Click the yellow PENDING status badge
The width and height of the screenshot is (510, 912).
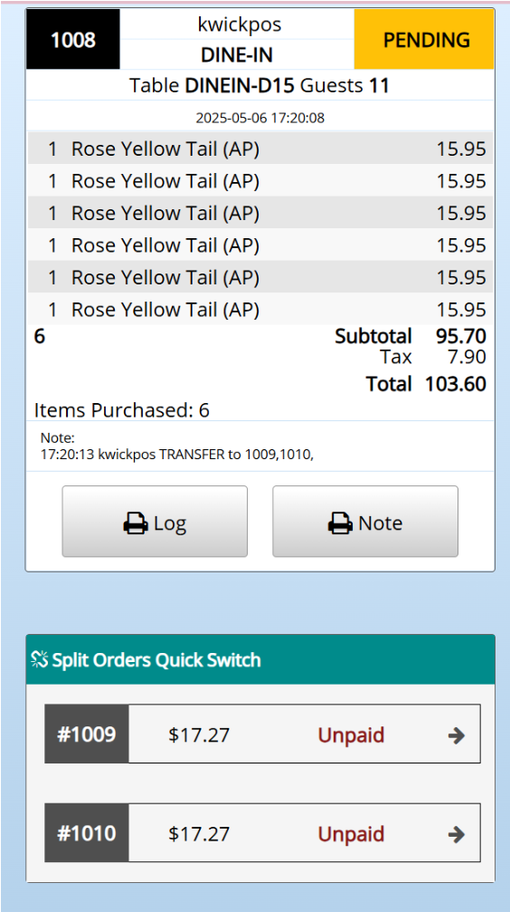point(424,40)
